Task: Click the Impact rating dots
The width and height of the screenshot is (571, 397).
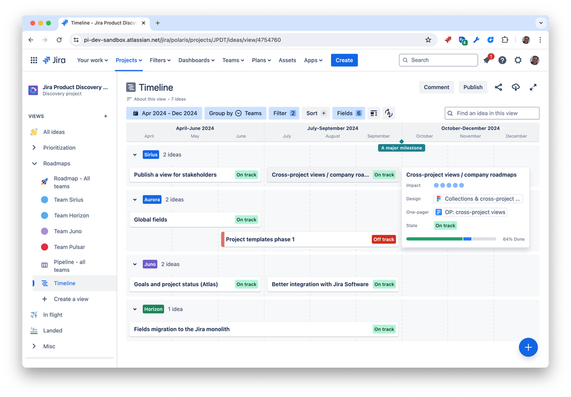Action: tap(449, 186)
